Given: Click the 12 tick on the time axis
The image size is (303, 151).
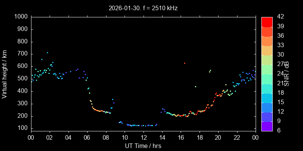Looking at the screenshot, I should point(143,138).
